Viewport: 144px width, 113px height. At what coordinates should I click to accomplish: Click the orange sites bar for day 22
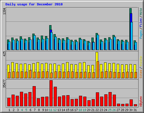pos(98,70)
